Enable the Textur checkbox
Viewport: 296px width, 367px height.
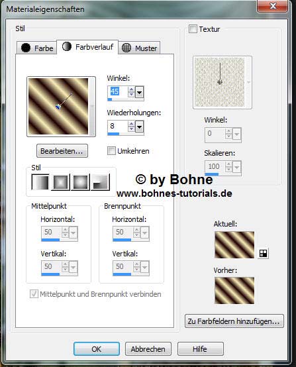tap(193, 29)
